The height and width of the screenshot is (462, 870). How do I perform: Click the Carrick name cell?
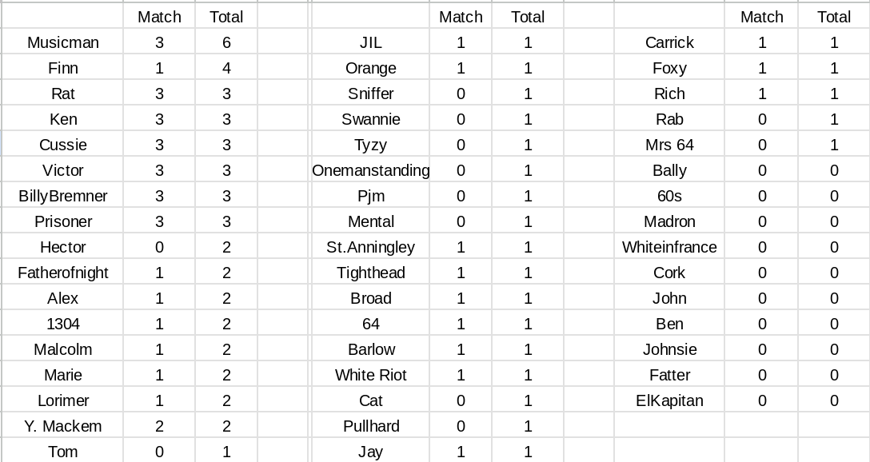pyautogui.click(x=669, y=42)
